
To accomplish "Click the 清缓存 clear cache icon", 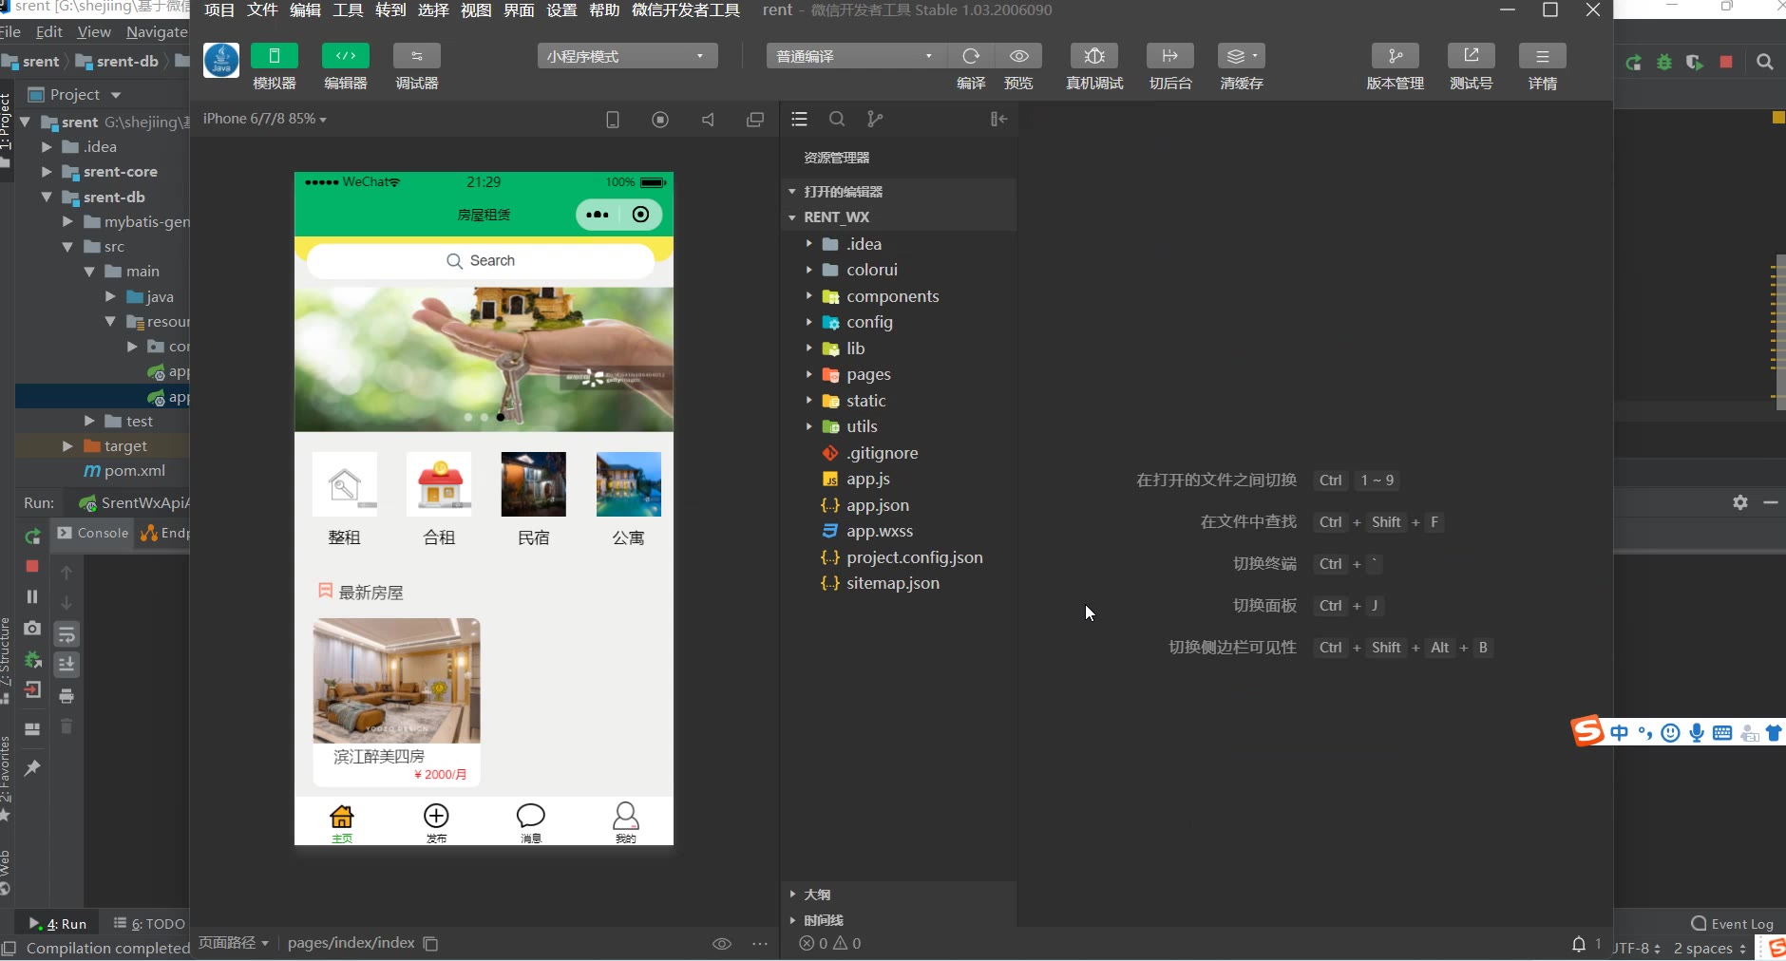I will coord(1241,56).
